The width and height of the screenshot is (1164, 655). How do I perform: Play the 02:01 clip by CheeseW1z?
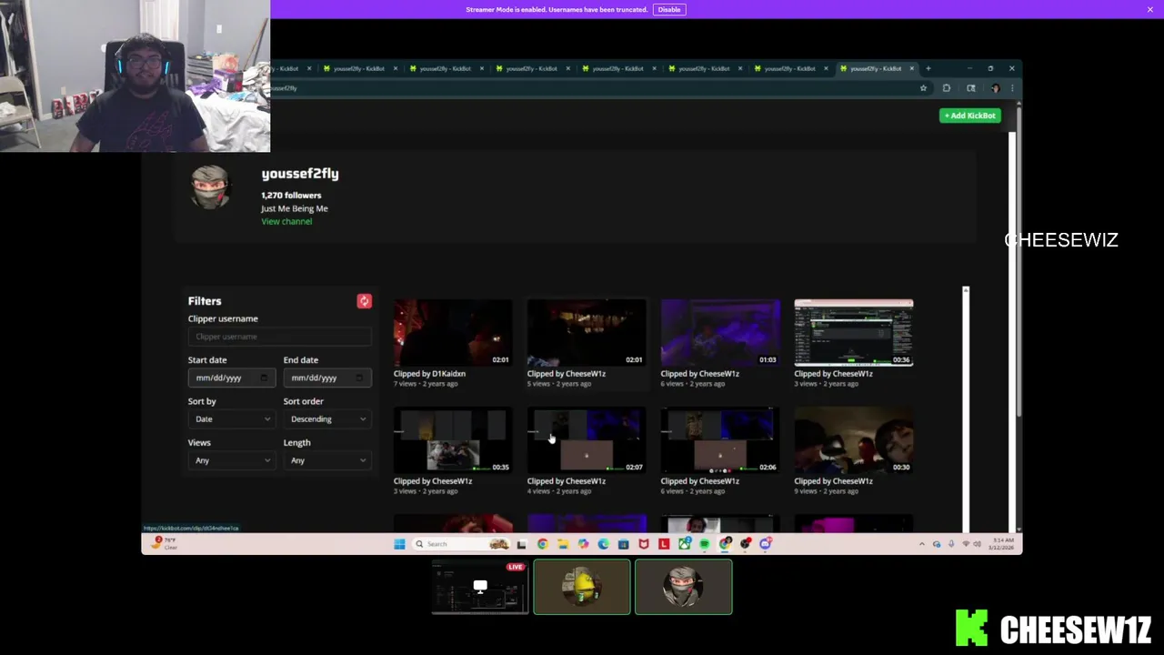[587, 332]
